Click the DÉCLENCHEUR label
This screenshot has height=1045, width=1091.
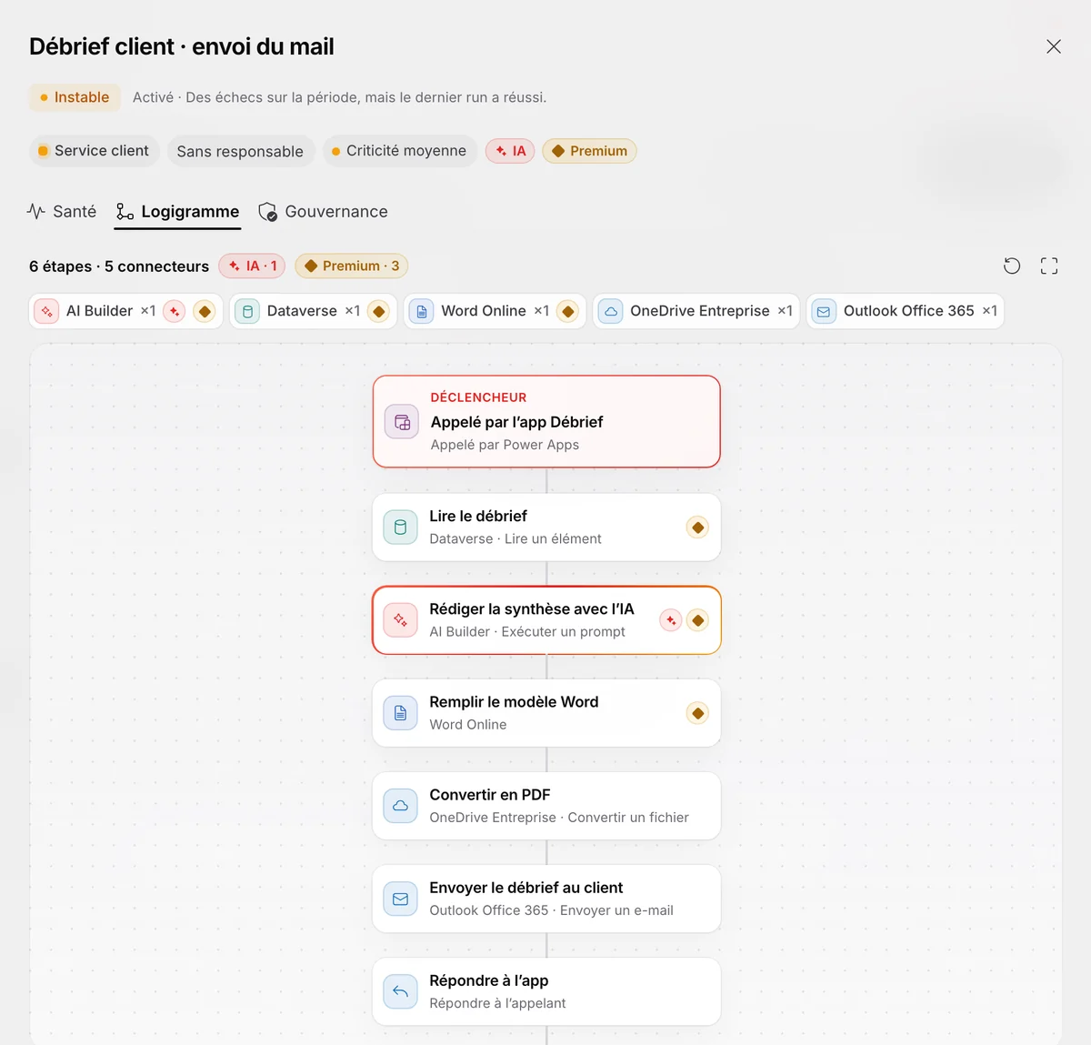click(x=478, y=397)
